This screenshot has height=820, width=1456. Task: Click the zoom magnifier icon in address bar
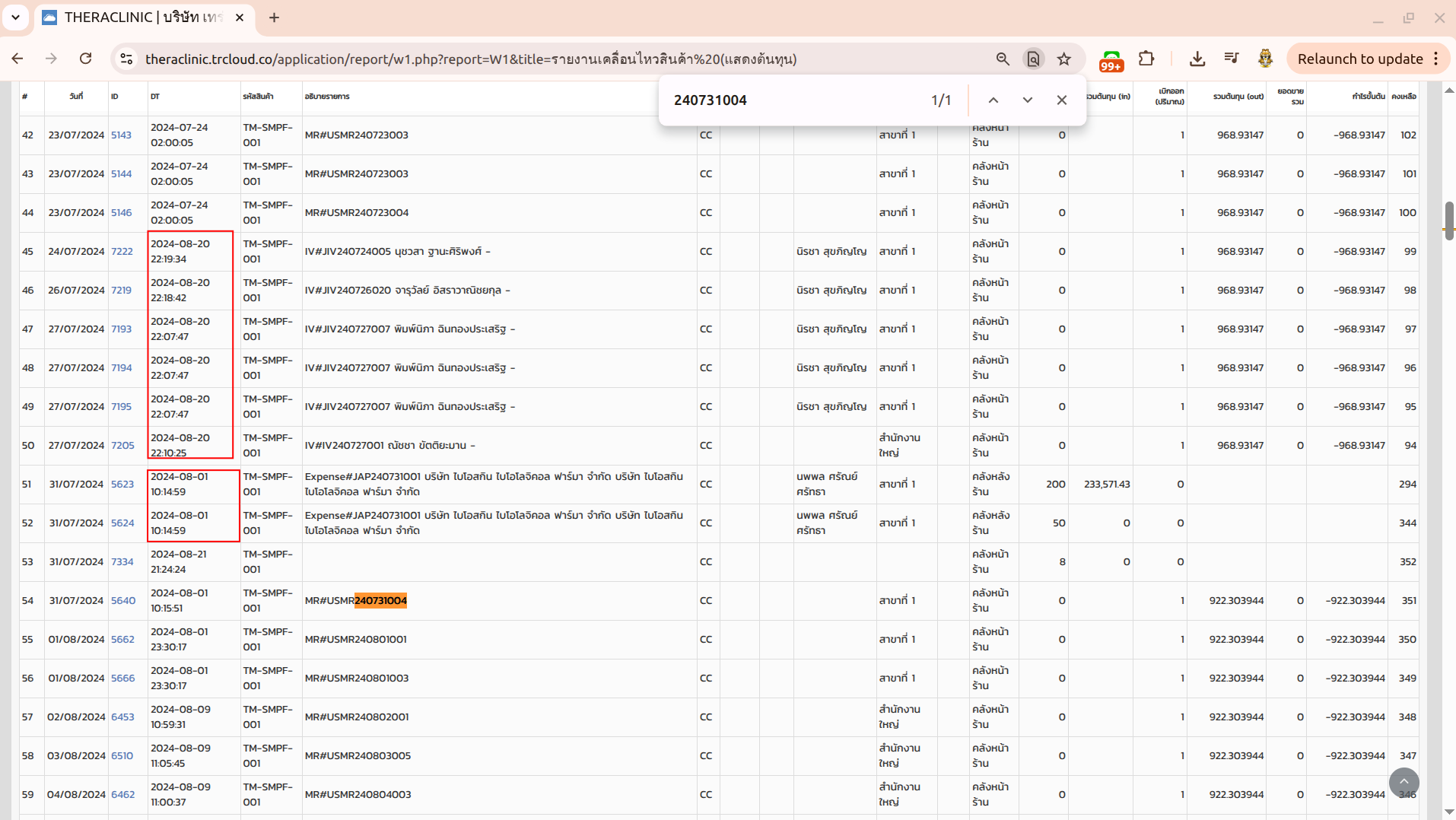pos(1003,59)
